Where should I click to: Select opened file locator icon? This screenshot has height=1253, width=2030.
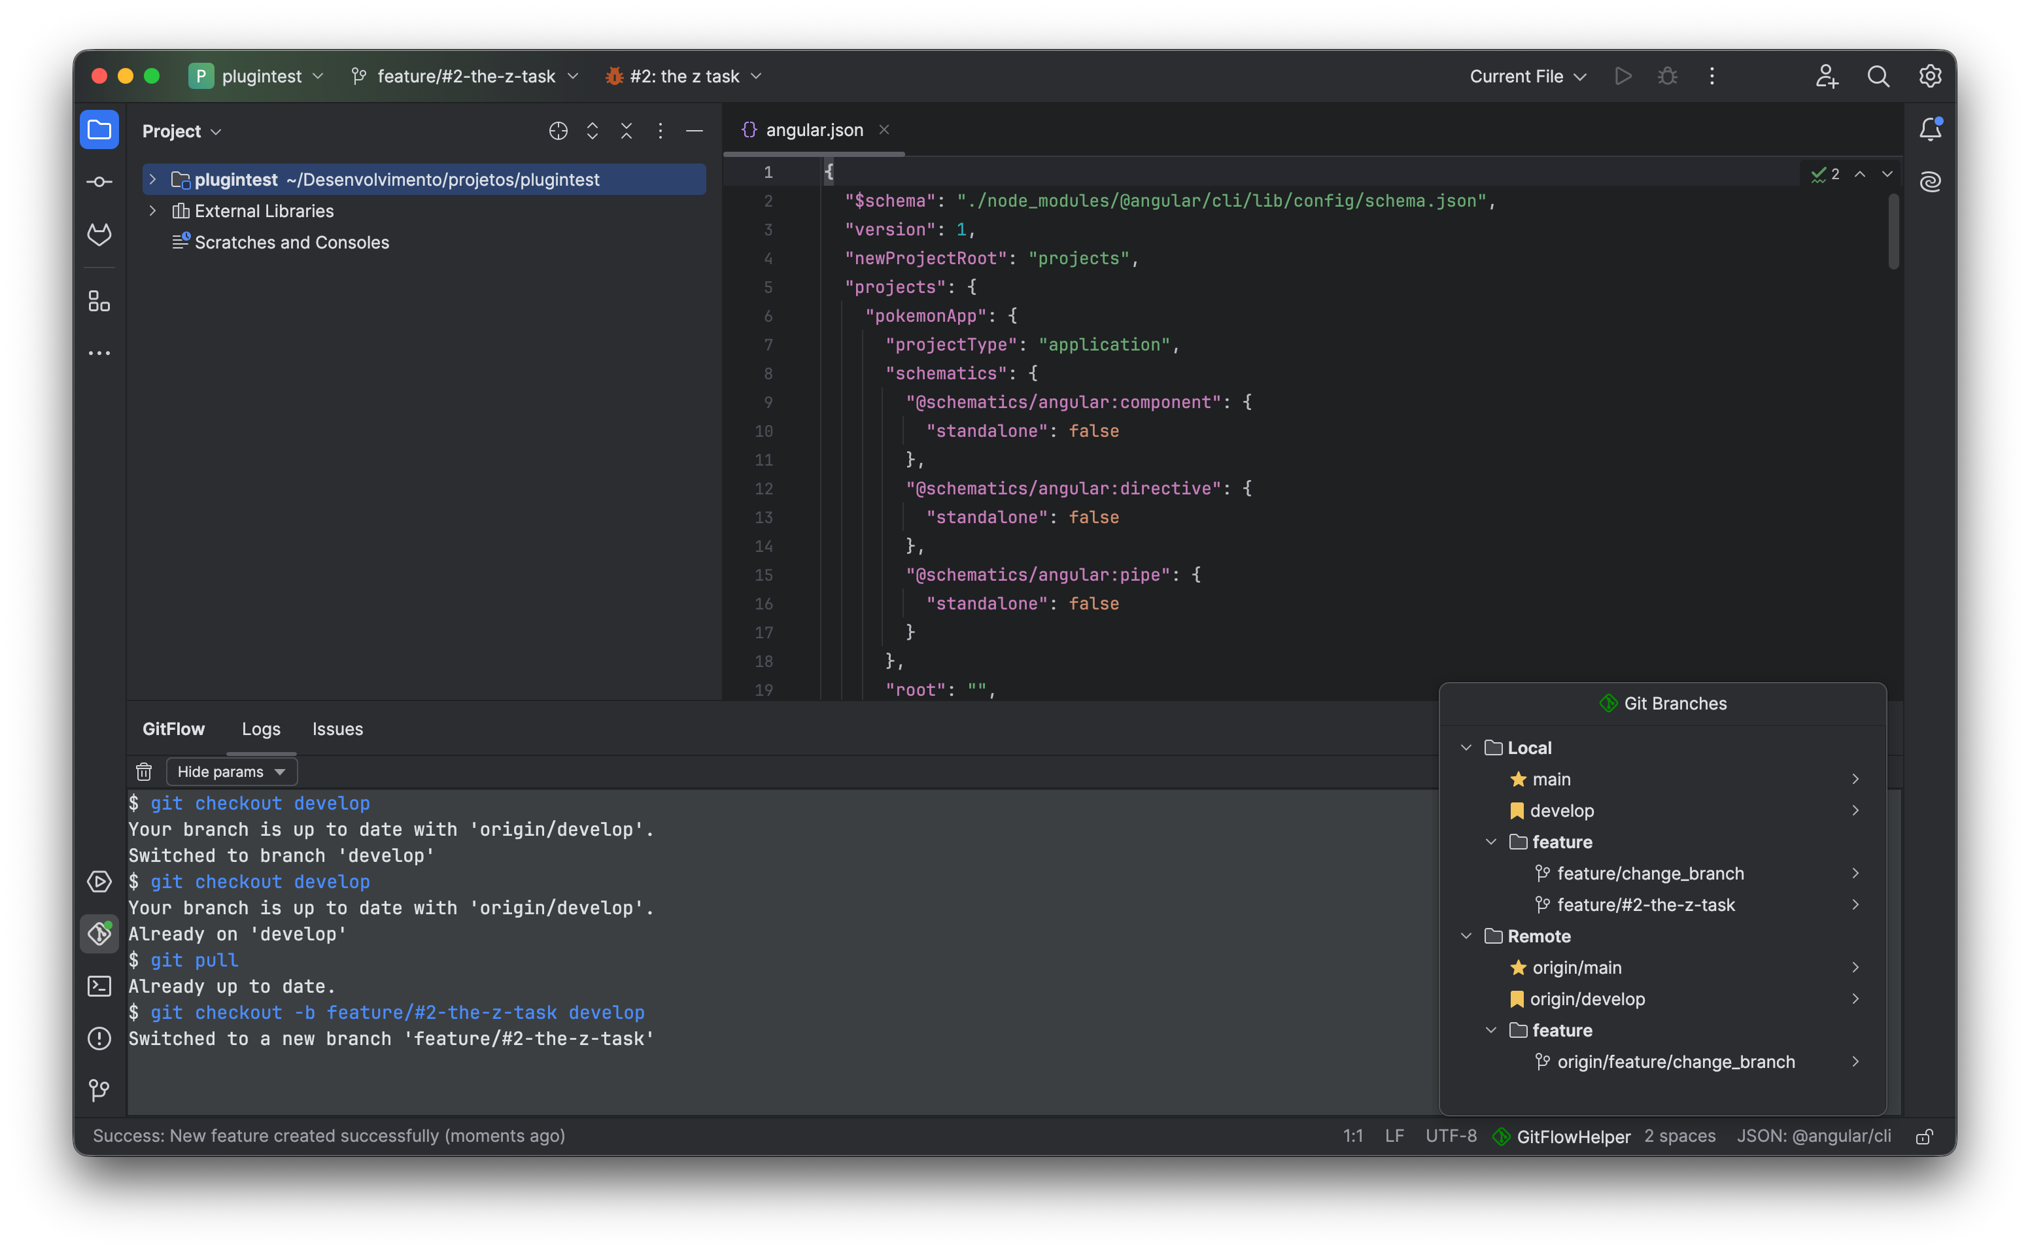[559, 131]
